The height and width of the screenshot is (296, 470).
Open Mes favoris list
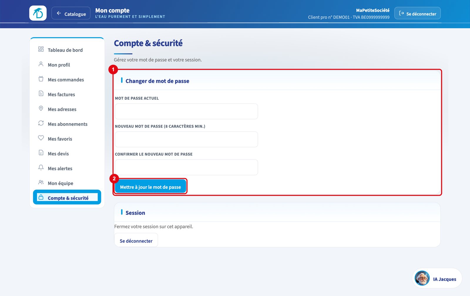67,139
